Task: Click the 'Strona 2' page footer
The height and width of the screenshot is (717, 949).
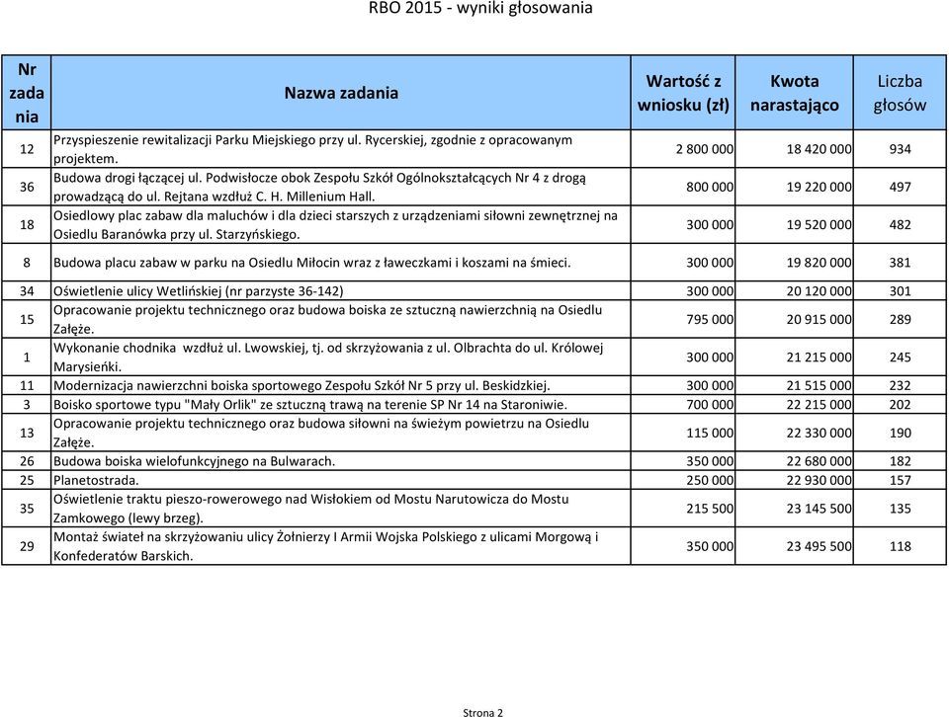Action: 482,712
